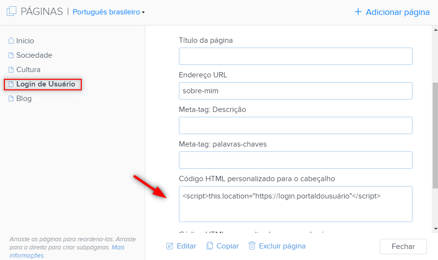The width and height of the screenshot is (438, 260).
Task: Open the Português brasileiro language dropdown
Action: 109,12
